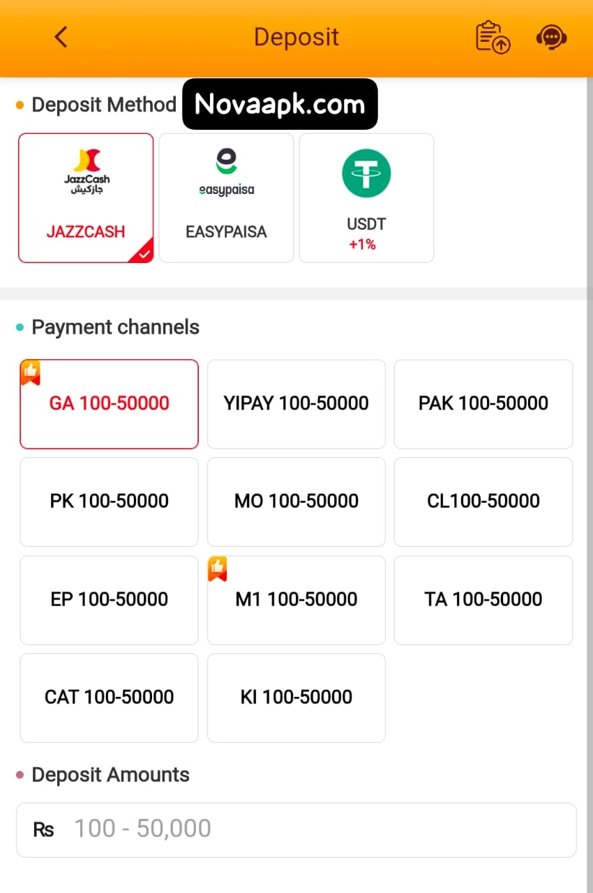Choose YIPAY 100-50000 payment channel
Screen dimensions: 593x893
click(296, 403)
